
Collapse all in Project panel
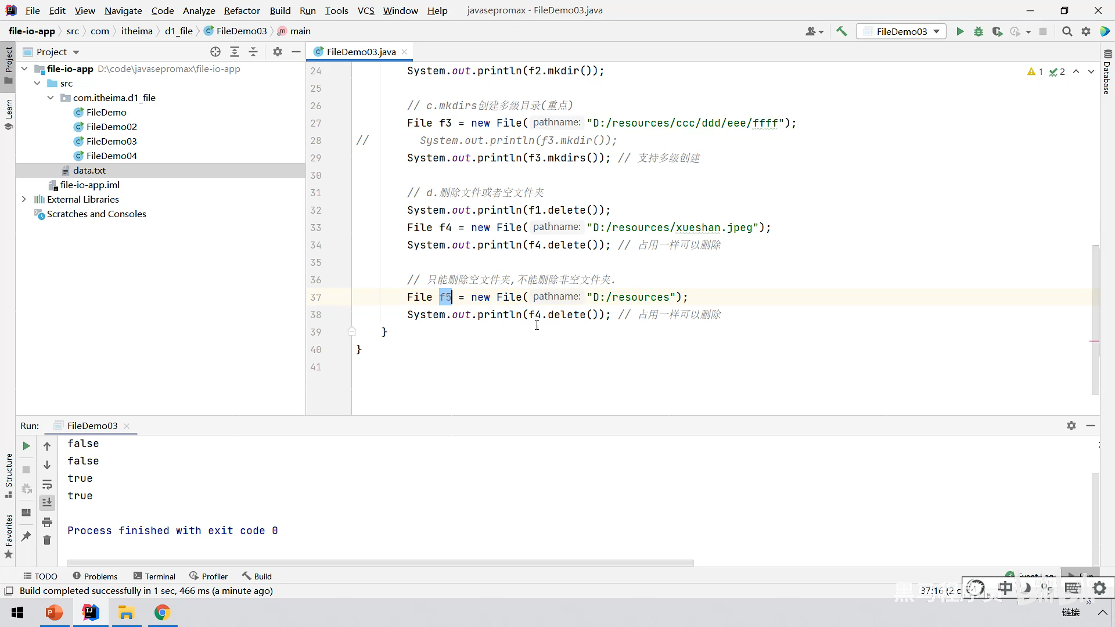253,52
